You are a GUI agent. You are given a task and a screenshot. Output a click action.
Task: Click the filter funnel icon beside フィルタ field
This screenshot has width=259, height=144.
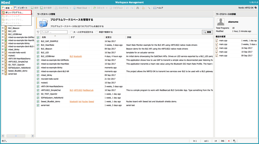(x=38, y=32)
